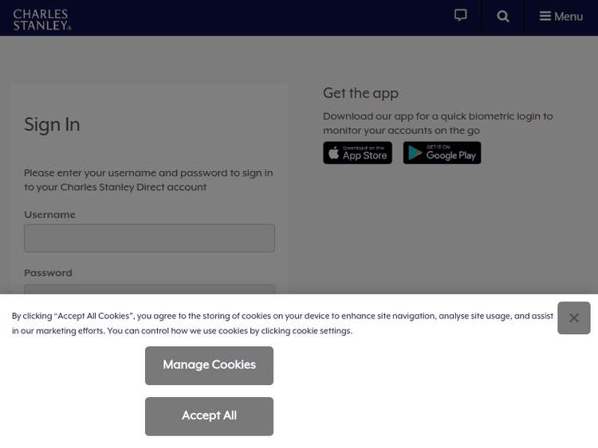Screen dimensions: 598x448
Task: Click the Sign In heading
Action: coord(52,125)
